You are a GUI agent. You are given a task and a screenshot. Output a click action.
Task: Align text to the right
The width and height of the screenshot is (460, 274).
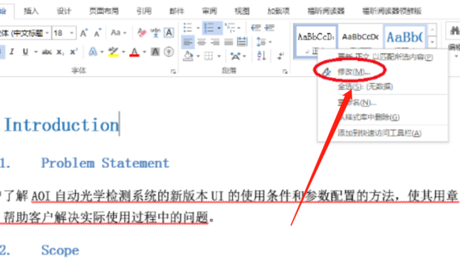(x=215, y=42)
